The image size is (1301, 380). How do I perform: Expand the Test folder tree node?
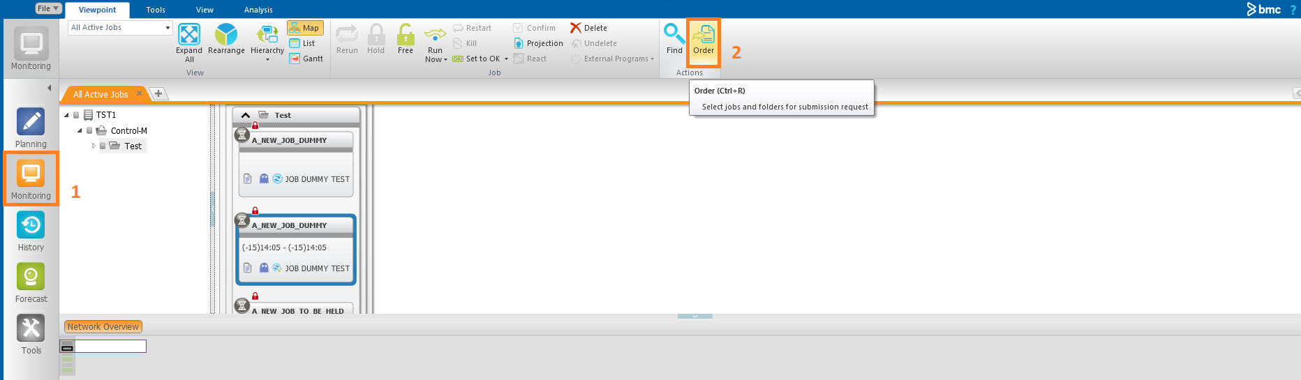tap(94, 146)
